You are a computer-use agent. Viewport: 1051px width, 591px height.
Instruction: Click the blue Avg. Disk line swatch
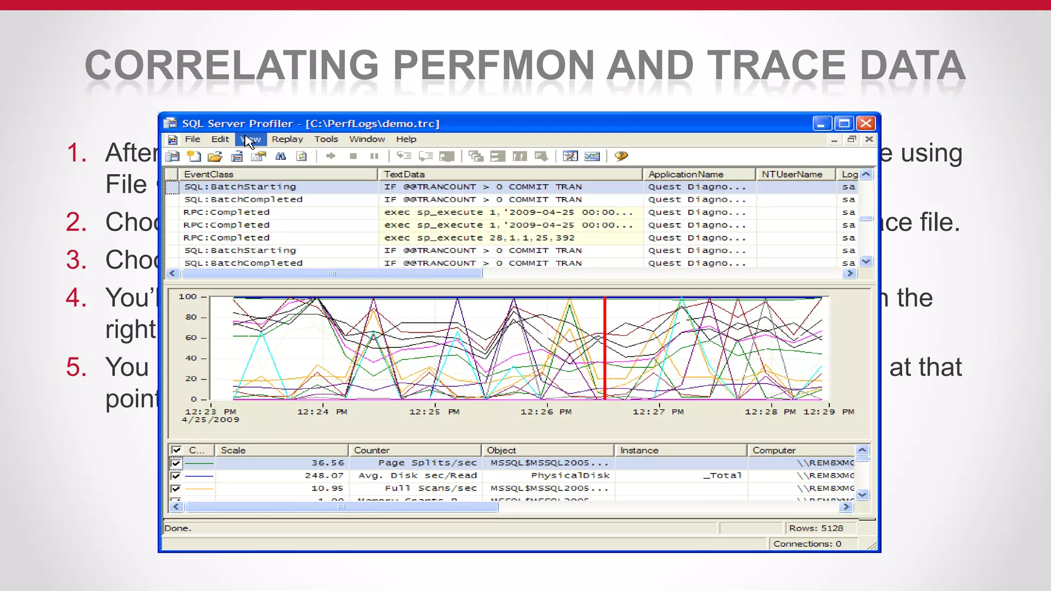click(199, 476)
